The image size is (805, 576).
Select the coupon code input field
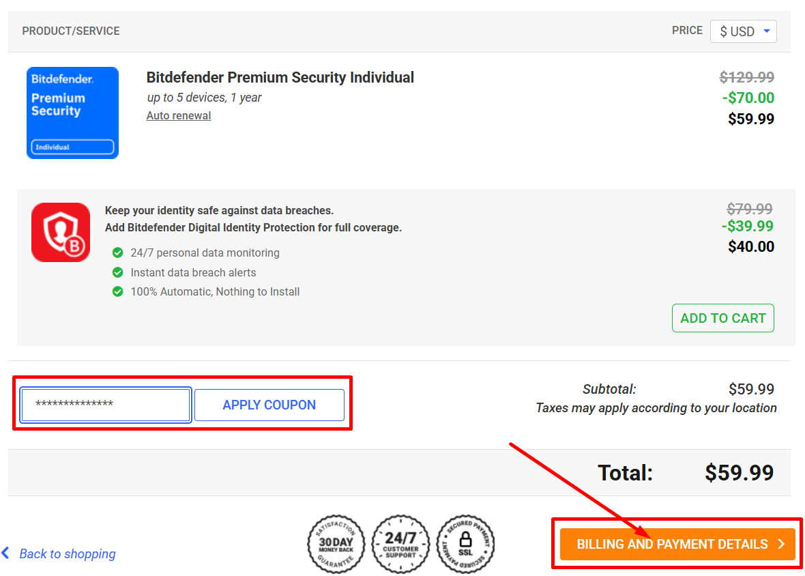[104, 404]
